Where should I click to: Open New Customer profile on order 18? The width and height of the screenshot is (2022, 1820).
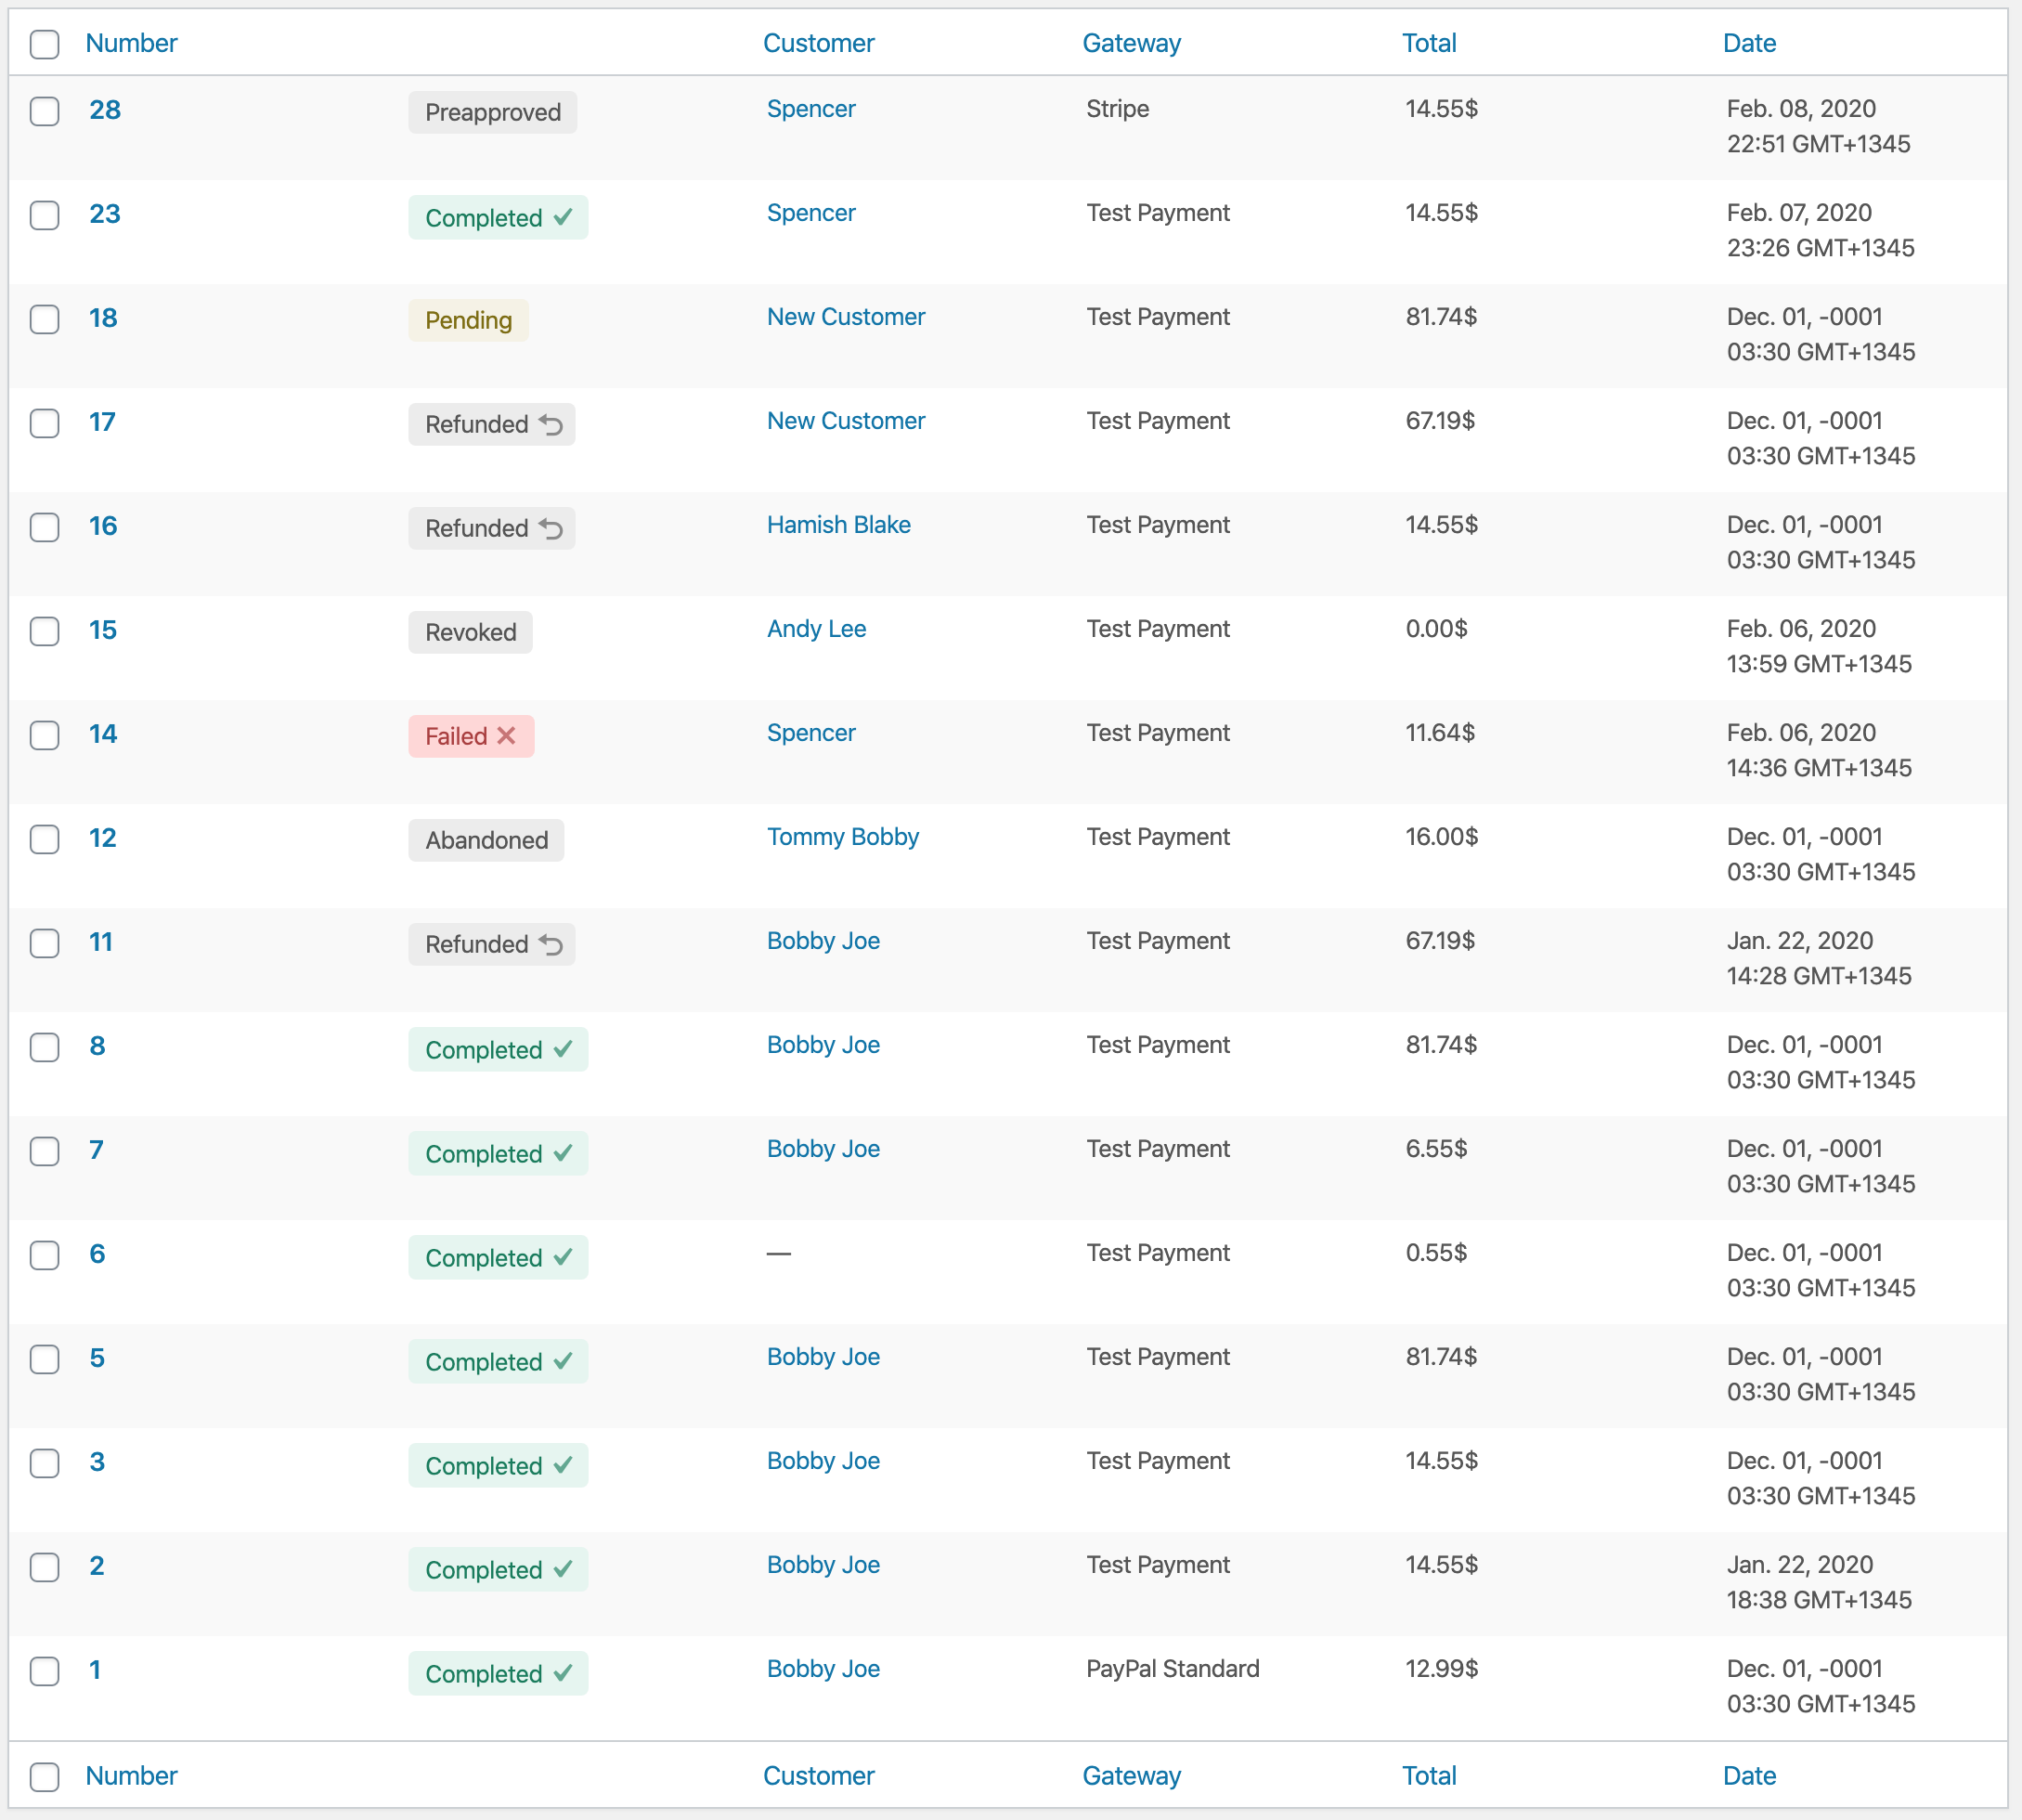(846, 317)
